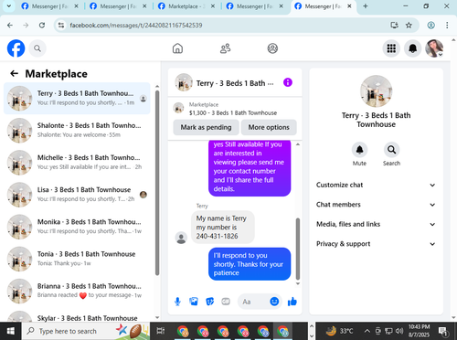
Task: Click More options button
Action: click(269, 127)
